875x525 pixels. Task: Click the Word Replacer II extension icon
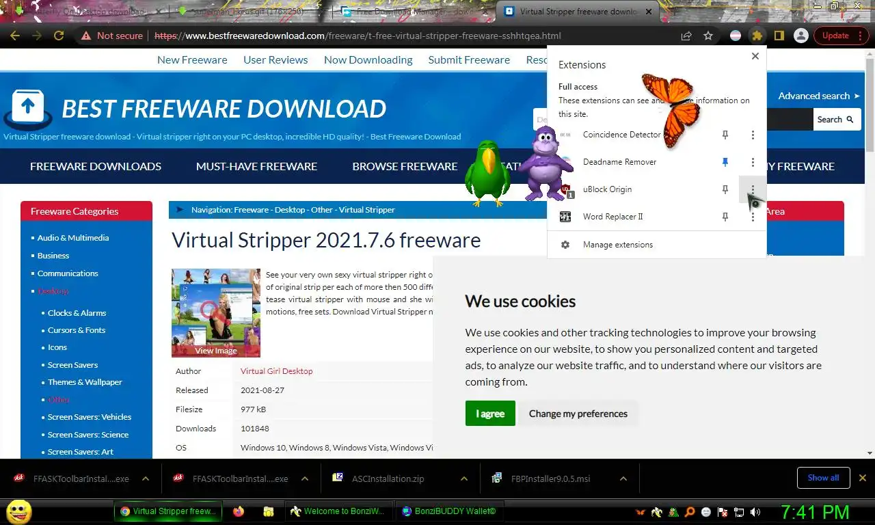565,217
